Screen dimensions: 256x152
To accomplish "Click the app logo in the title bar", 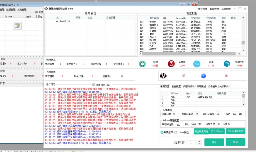I will pyautogui.click(x=46, y=8).
